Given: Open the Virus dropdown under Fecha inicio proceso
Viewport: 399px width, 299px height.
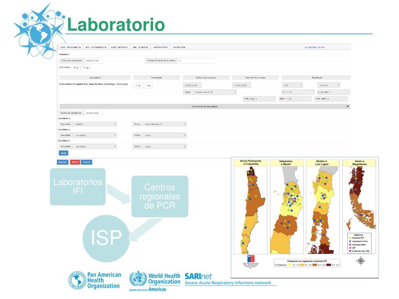Looking at the screenshot, I should click(215, 92).
